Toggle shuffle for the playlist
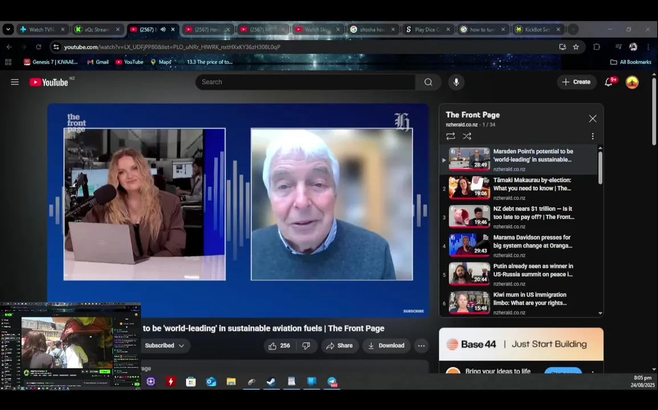The height and width of the screenshot is (410, 658). 466,136
